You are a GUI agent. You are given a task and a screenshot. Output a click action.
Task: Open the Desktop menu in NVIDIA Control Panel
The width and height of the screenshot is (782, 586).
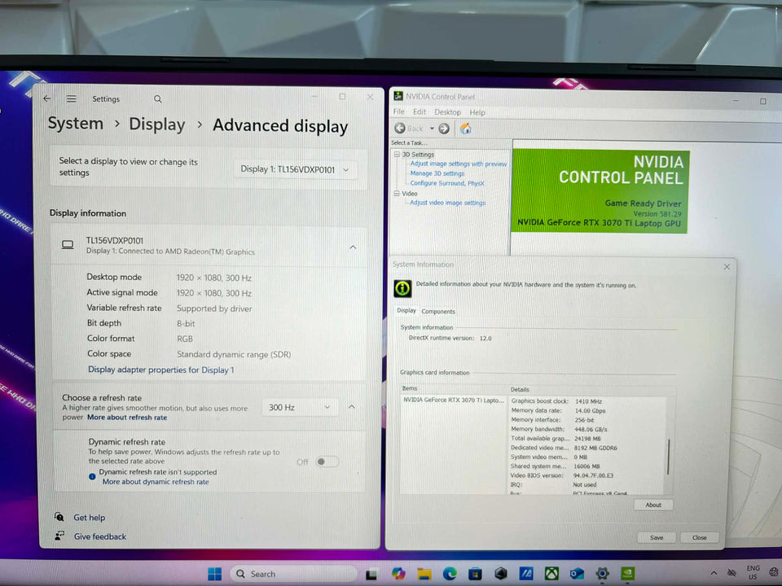(x=447, y=112)
